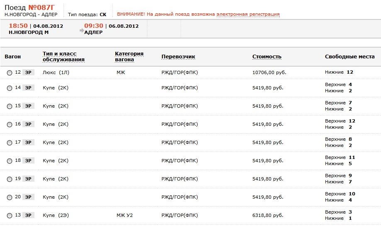Click the ЭР badge for wagon 17
The width and height of the screenshot is (381, 231).
tap(28, 142)
